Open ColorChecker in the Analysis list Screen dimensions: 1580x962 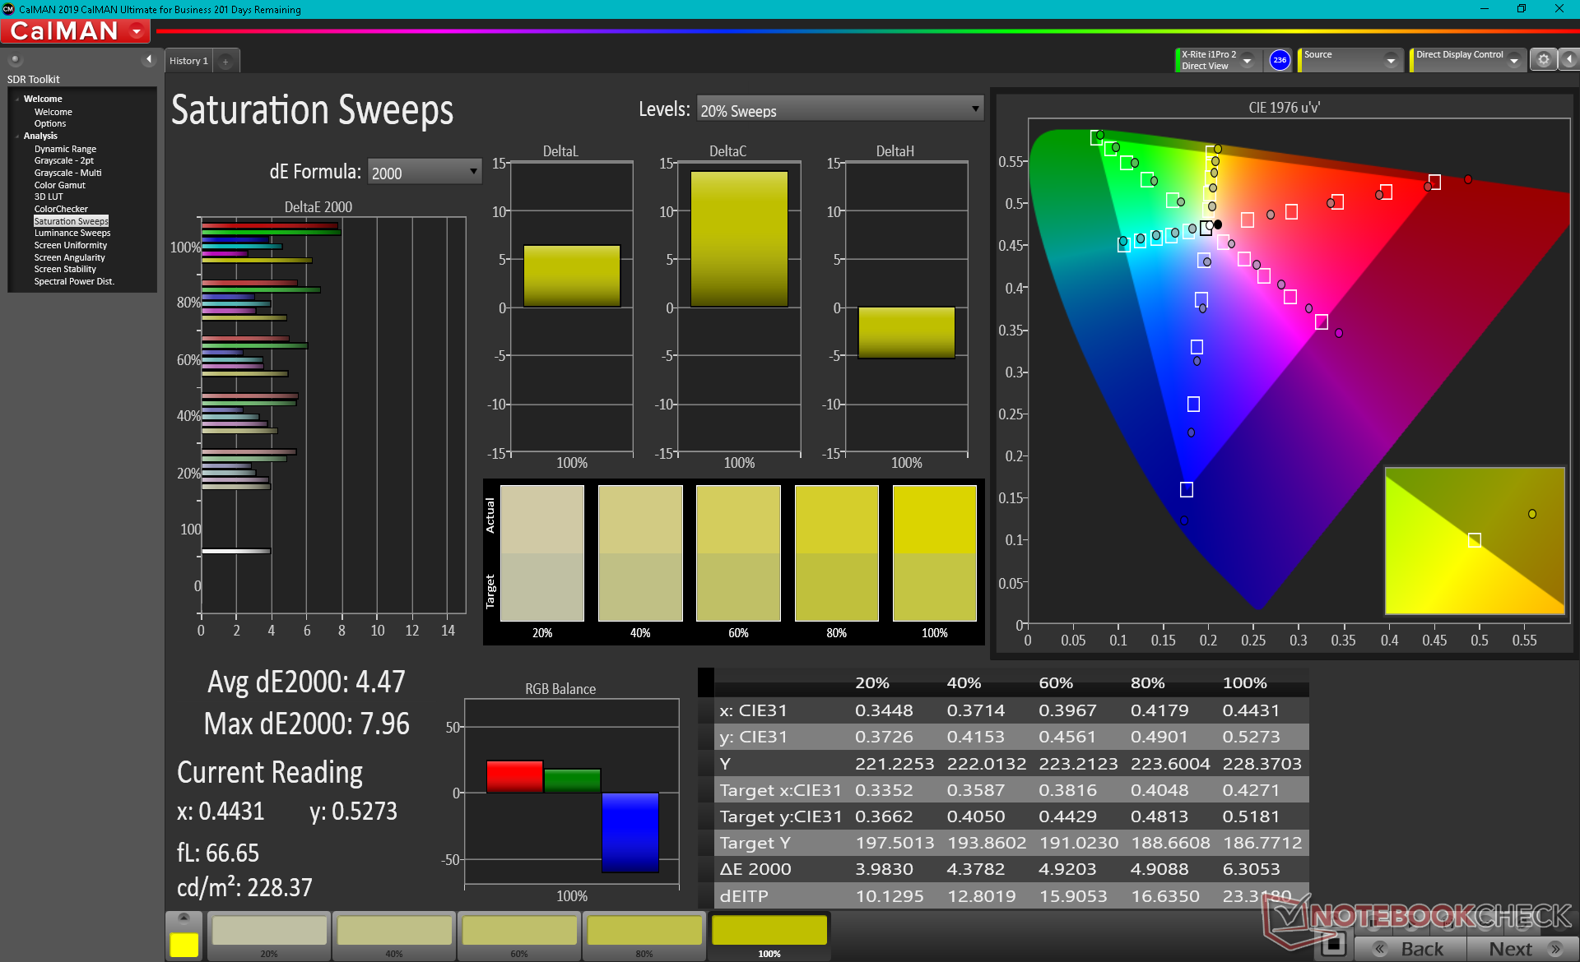61,209
